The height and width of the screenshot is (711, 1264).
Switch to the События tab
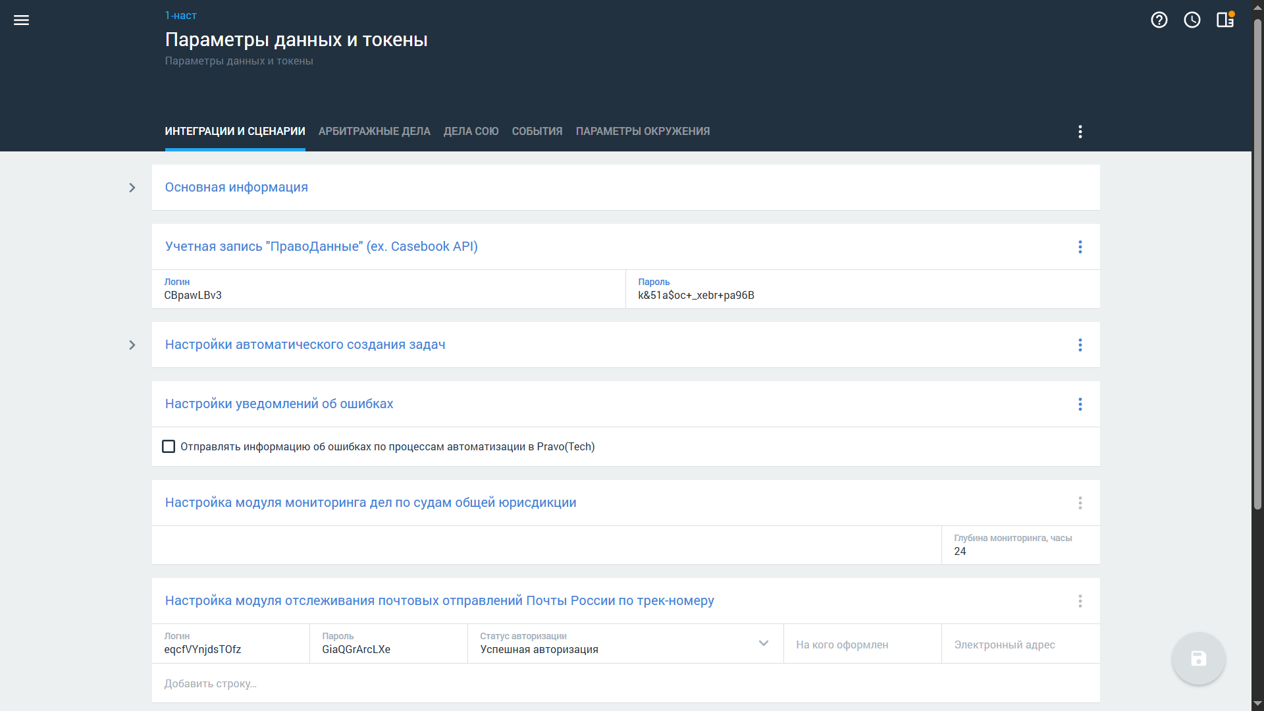(x=537, y=132)
